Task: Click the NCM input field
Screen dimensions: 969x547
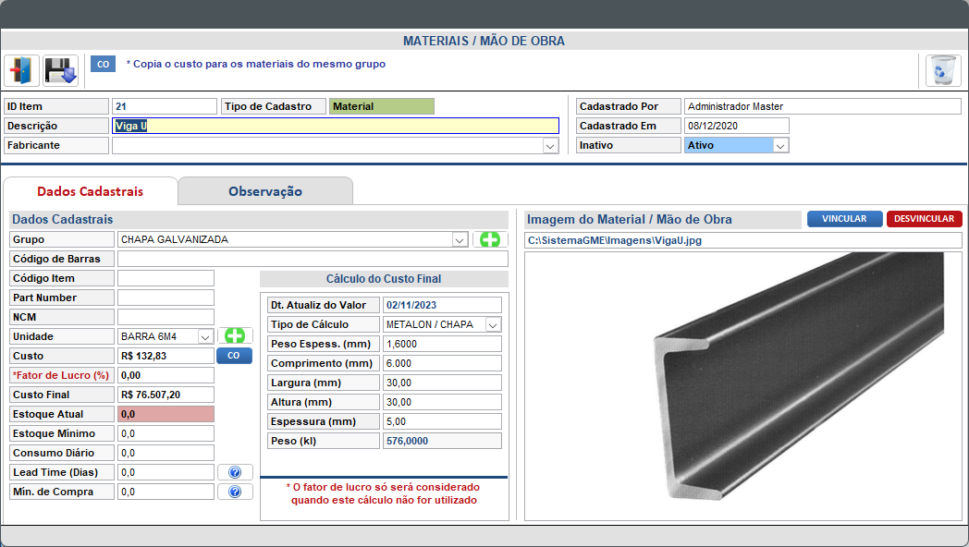Action: 166,317
